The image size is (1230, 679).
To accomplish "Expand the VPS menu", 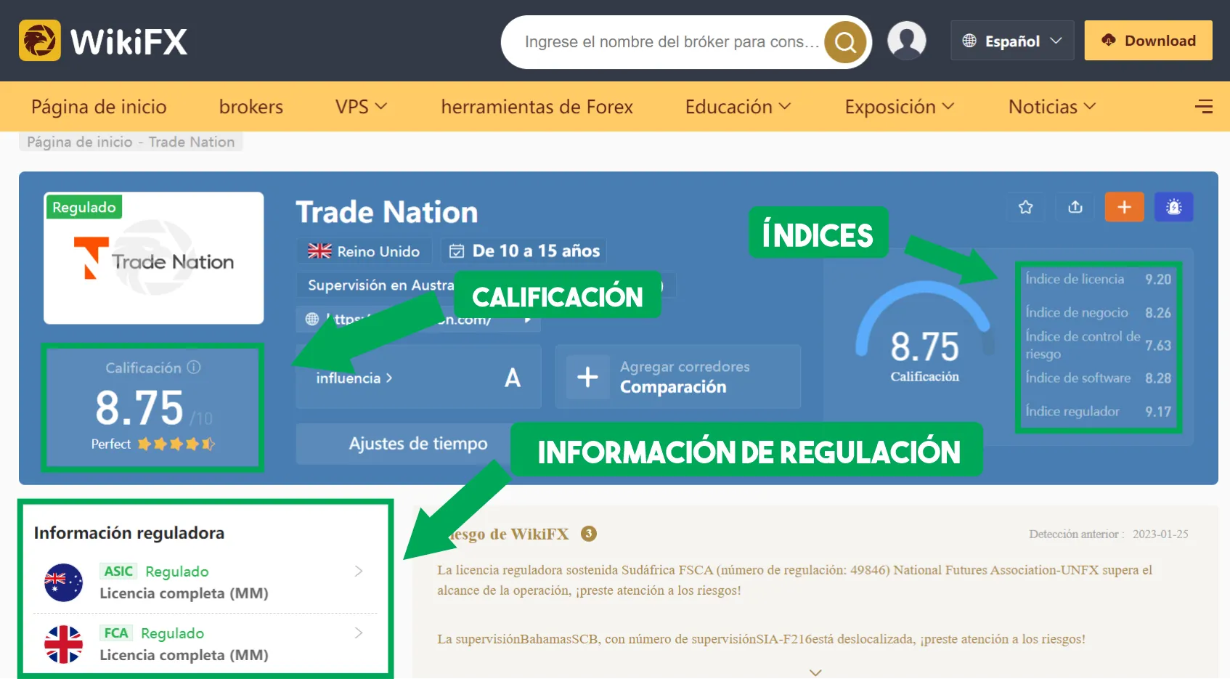I will (361, 107).
